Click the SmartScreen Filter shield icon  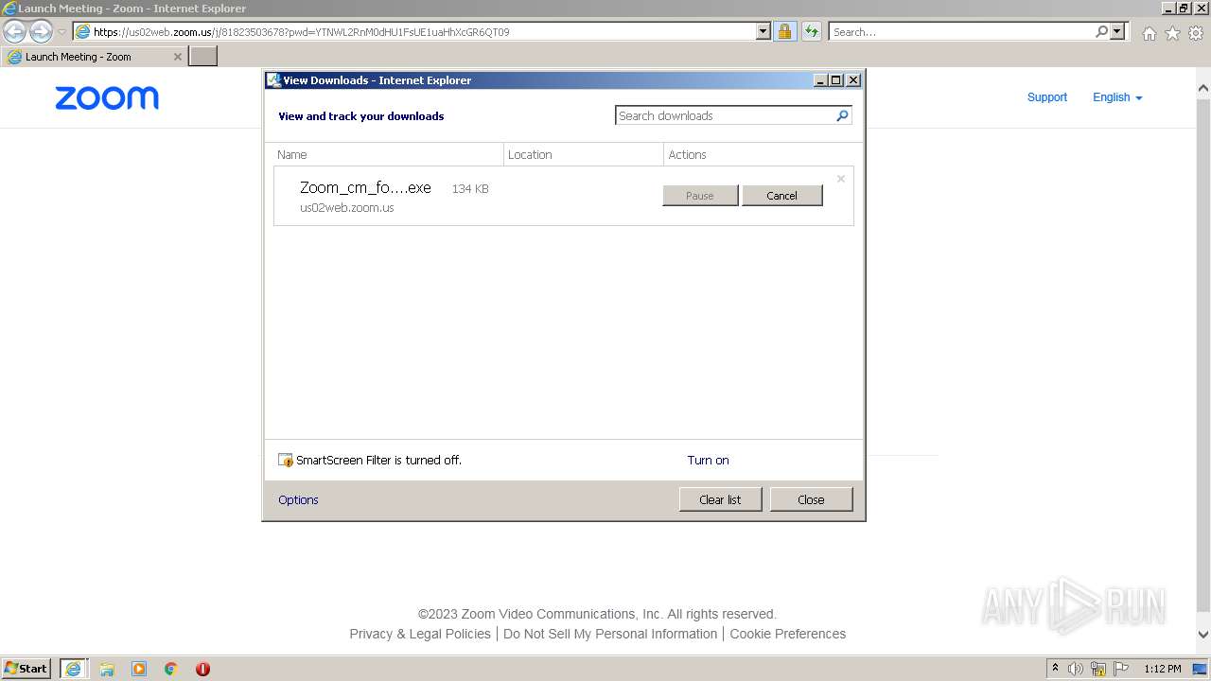tap(286, 461)
